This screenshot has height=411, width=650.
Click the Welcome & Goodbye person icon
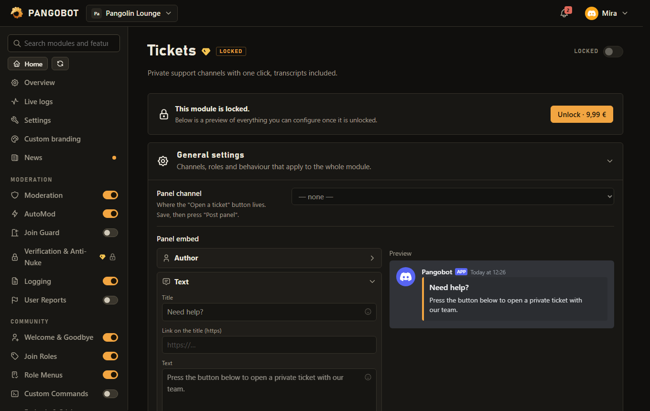pyautogui.click(x=15, y=337)
